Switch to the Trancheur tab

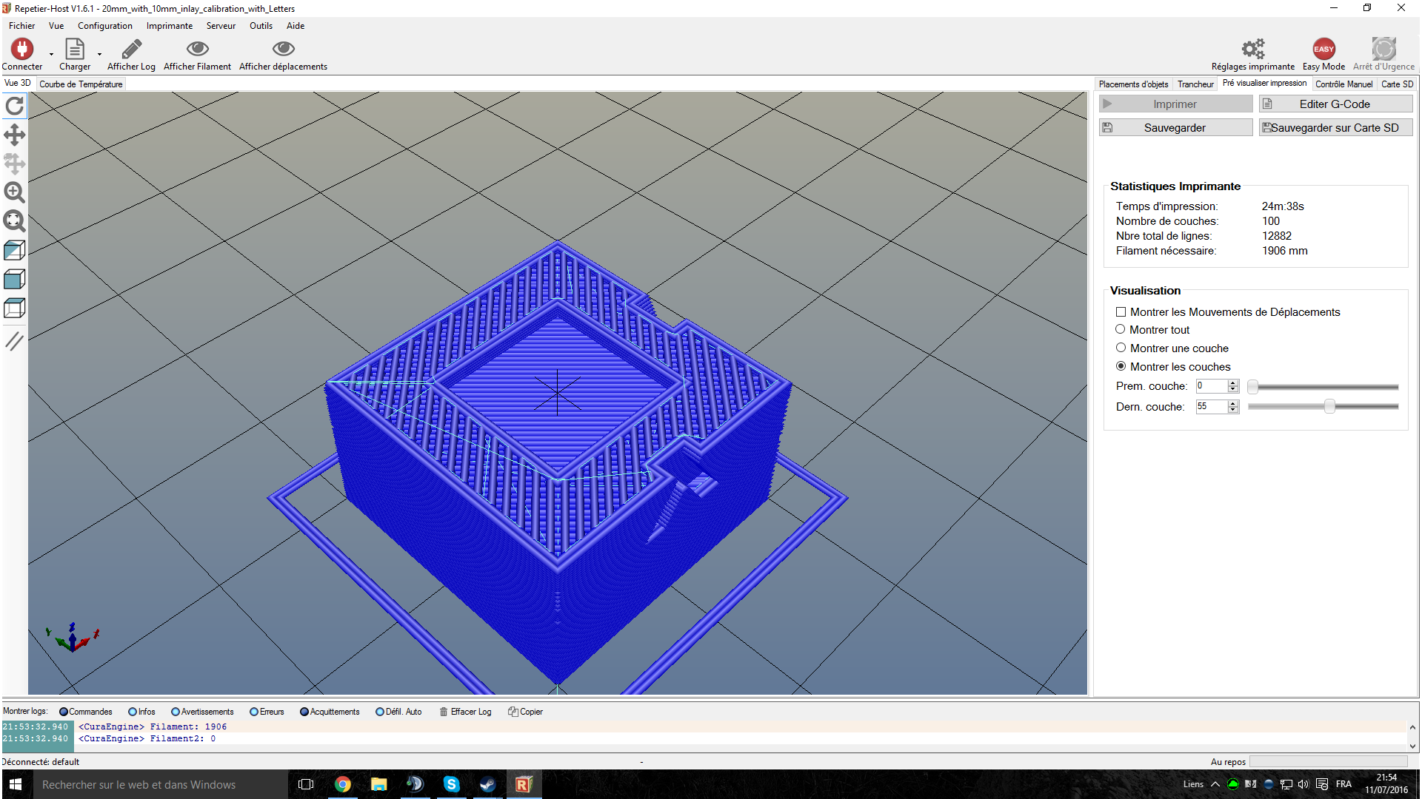coord(1195,84)
